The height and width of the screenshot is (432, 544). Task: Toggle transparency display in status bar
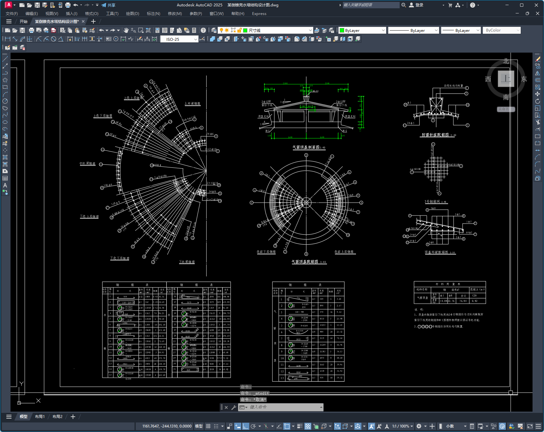click(x=308, y=426)
